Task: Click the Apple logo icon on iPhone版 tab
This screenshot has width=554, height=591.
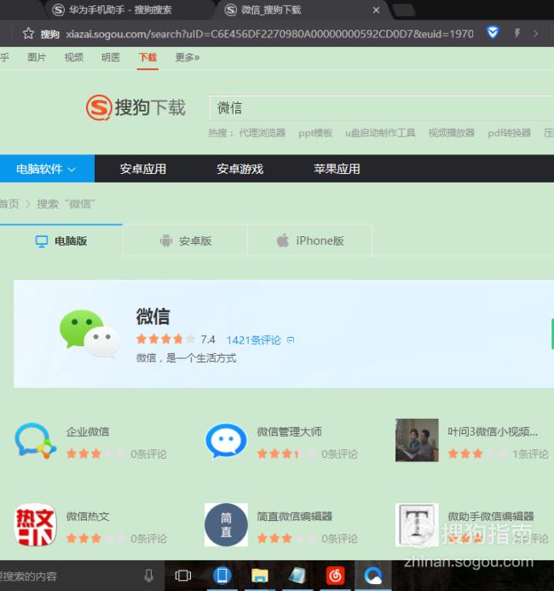Action: [x=283, y=240]
